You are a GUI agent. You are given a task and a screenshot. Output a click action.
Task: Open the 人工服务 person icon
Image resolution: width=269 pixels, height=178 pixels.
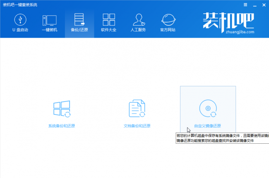pyautogui.click(x=139, y=19)
